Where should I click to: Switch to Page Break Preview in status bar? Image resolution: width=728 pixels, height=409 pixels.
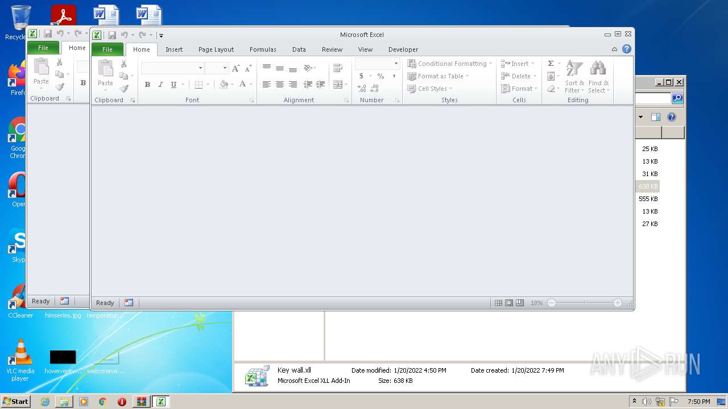pos(520,303)
